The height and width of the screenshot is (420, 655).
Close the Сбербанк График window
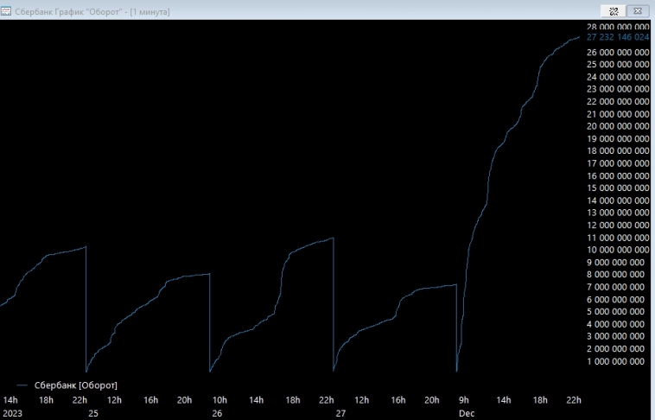click(x=639, y=12)
